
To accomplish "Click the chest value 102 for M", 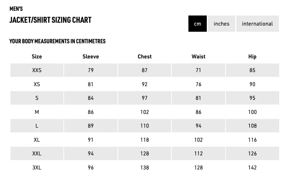I will tap(144, 112).
